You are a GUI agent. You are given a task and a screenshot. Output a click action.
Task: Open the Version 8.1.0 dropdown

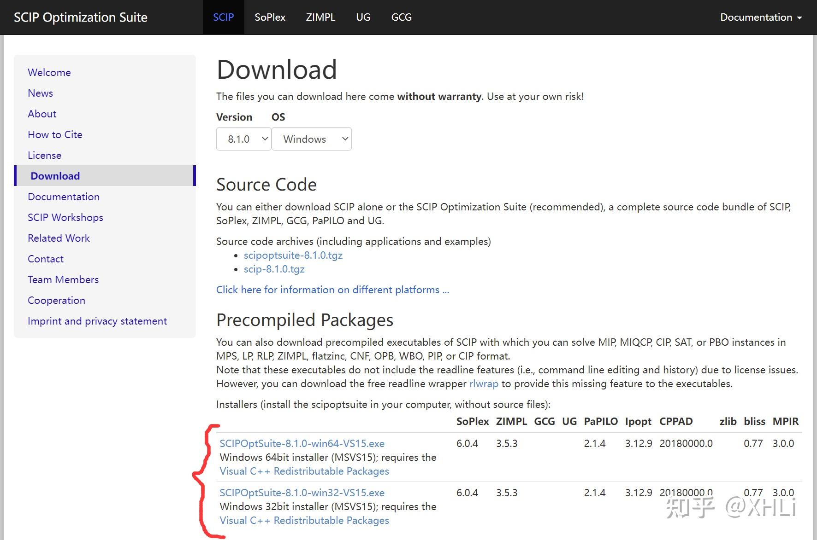pos(243,139)
